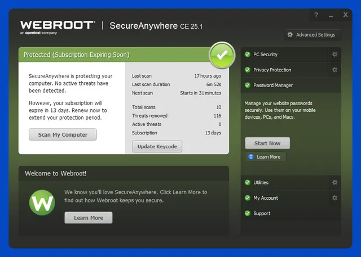Open My Account gear settings
This screenshot has width=361, height=257.
click(x=334, y=198)
